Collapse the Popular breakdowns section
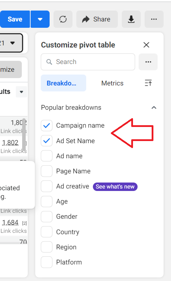The width and height of the screenshot is (171, 281). click(154, 108)
